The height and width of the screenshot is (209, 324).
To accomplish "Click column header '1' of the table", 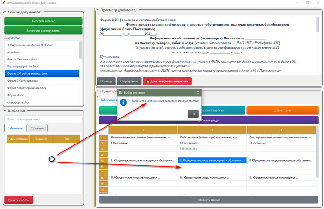I will [143, 130].
